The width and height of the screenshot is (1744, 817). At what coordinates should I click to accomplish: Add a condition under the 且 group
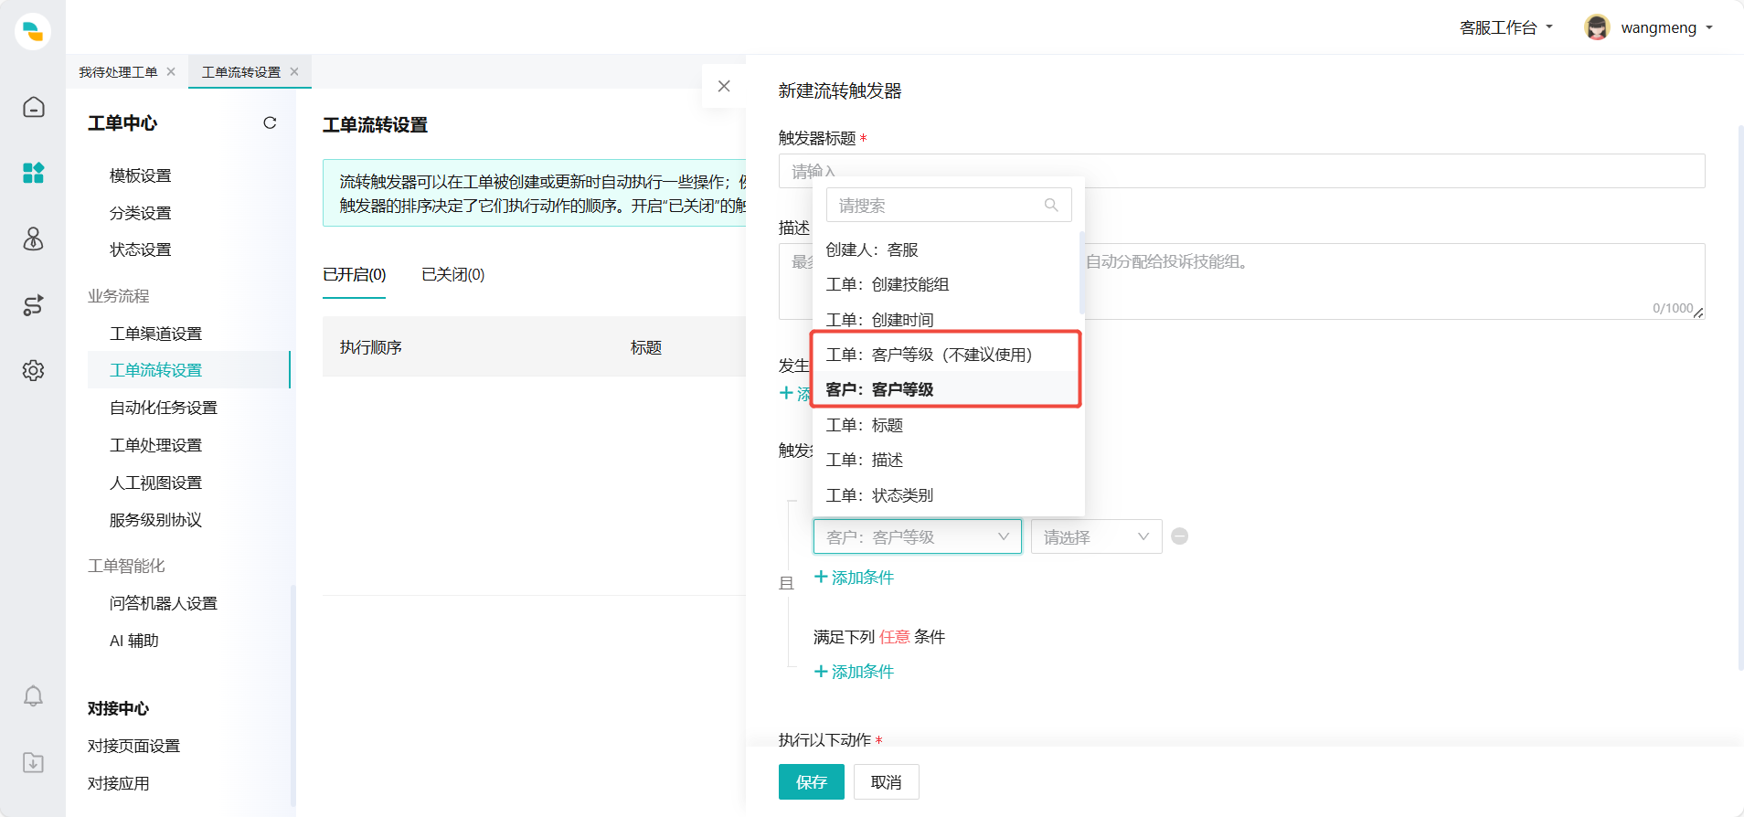click(854, 578)
